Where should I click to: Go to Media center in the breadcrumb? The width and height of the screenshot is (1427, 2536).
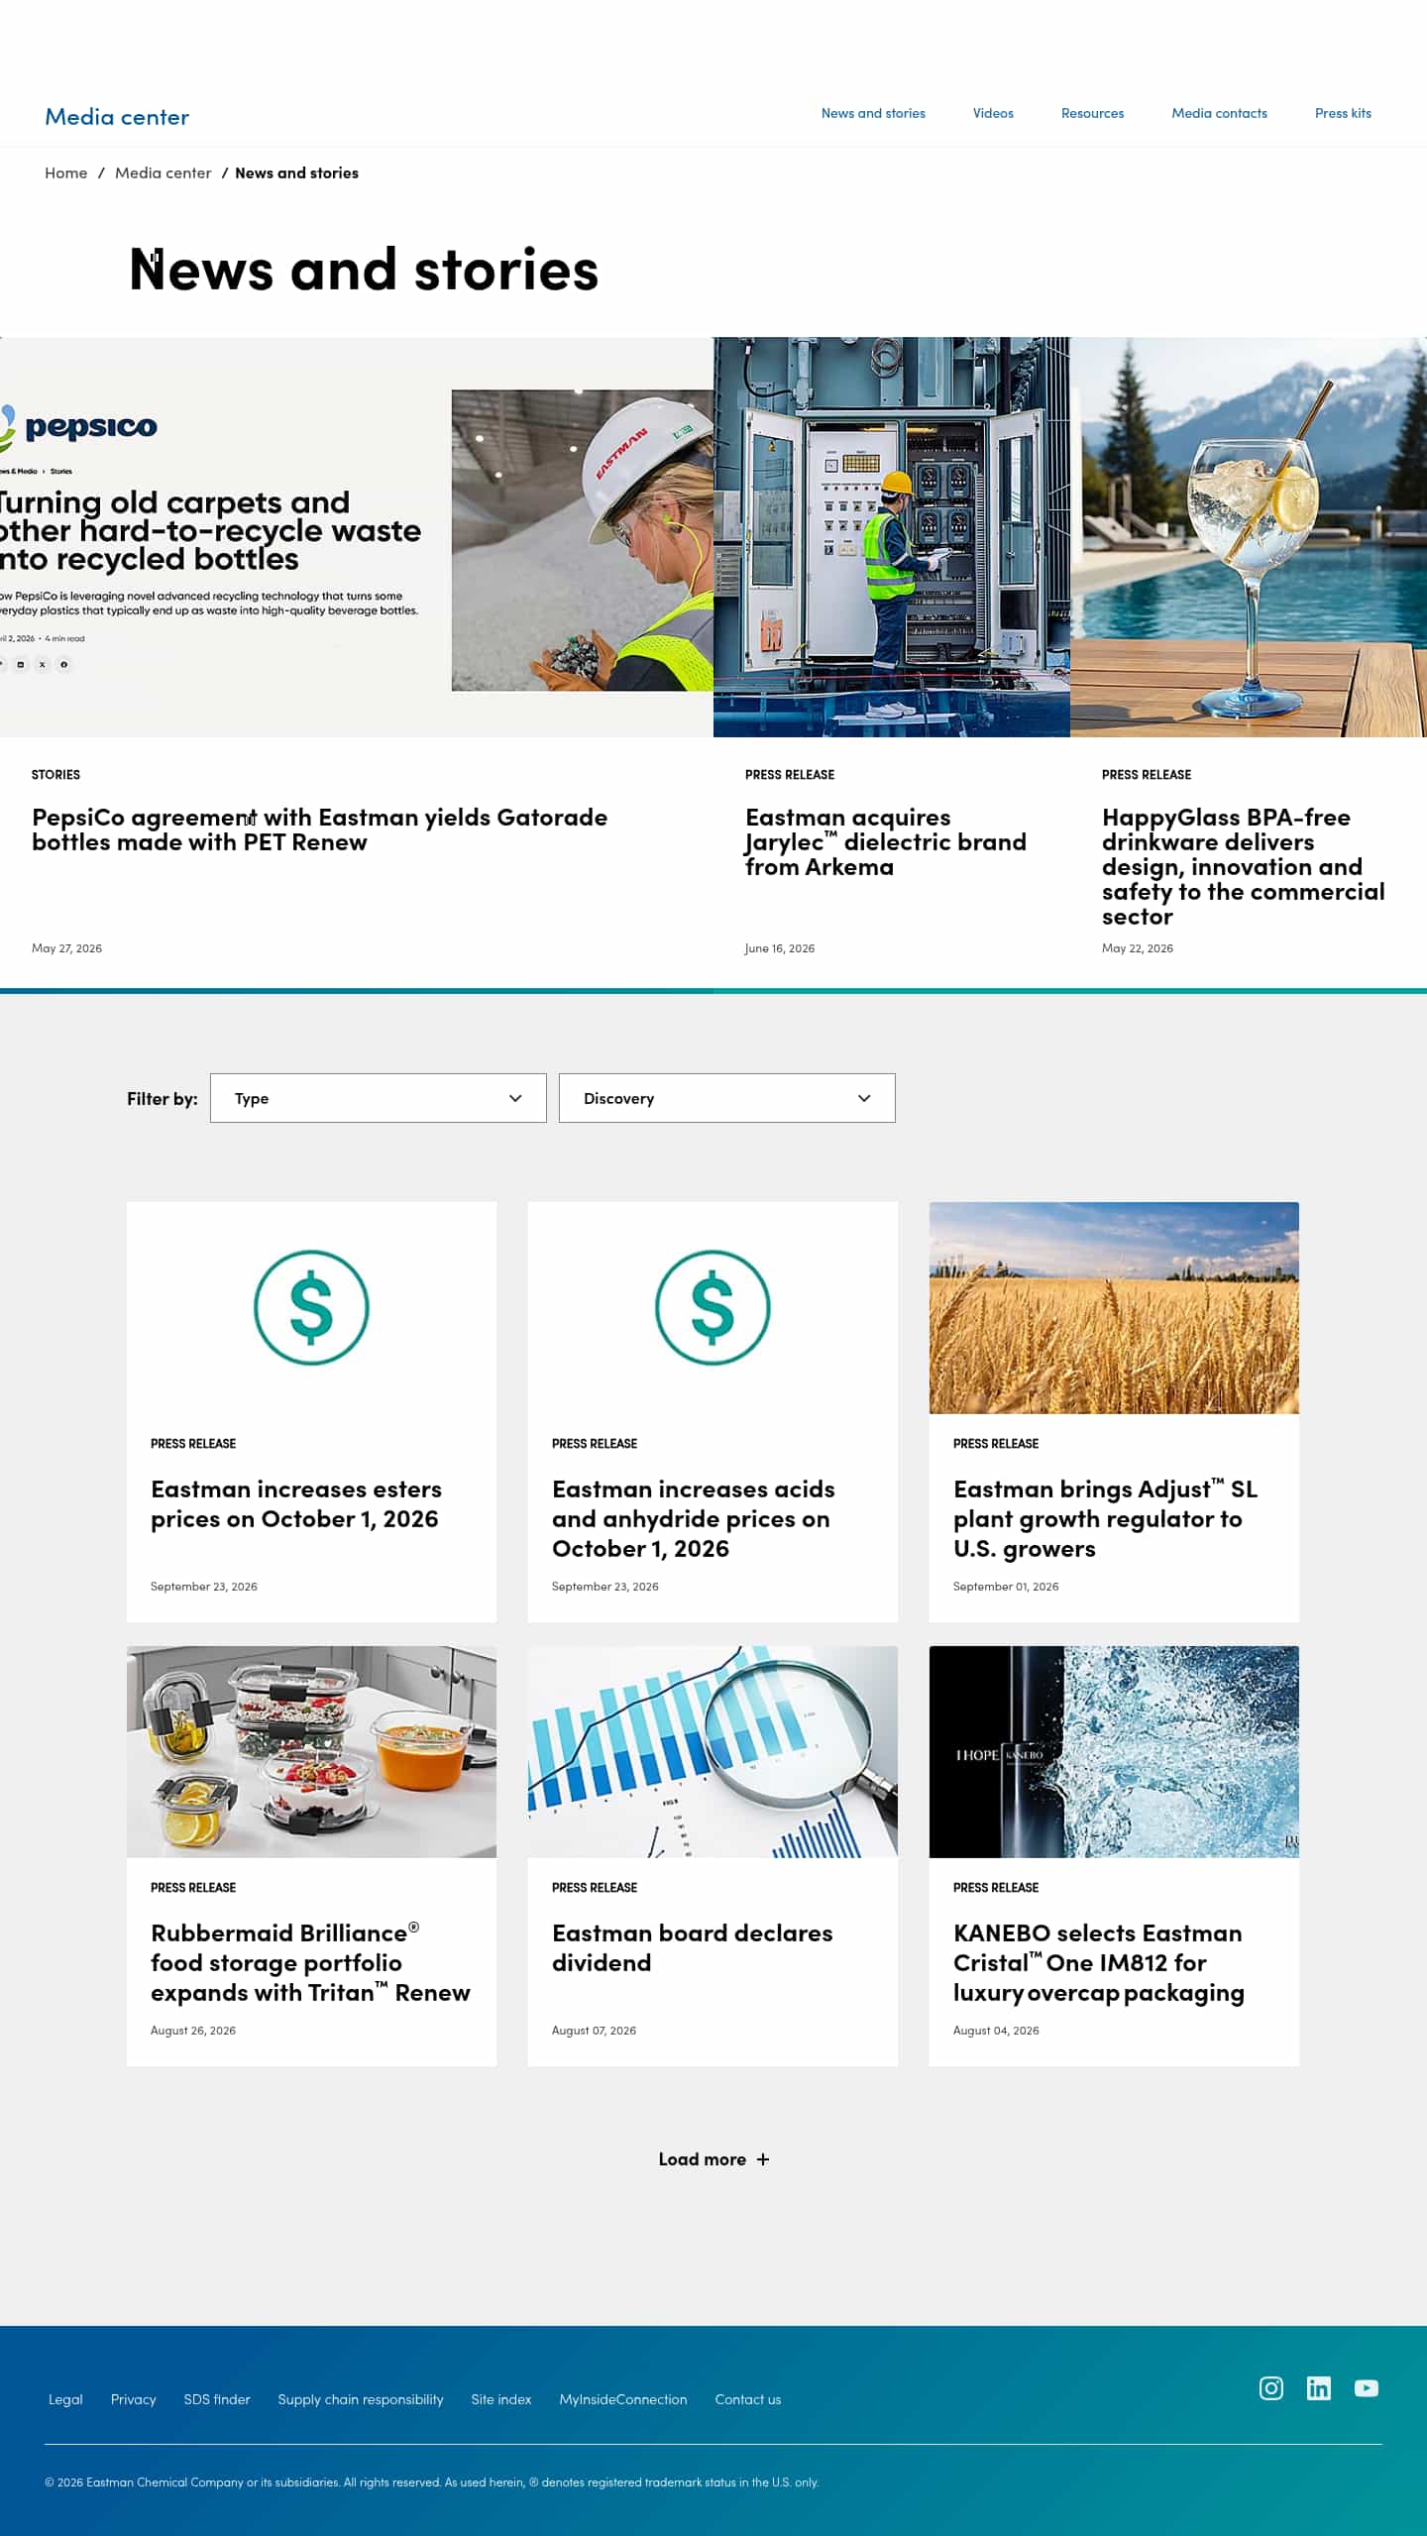[163, 172]
